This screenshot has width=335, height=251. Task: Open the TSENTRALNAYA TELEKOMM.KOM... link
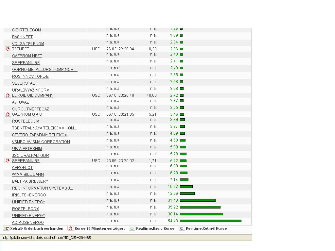44,128
